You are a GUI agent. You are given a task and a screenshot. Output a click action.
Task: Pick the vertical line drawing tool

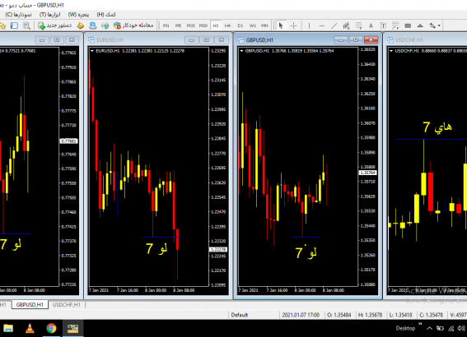[309, 25]
